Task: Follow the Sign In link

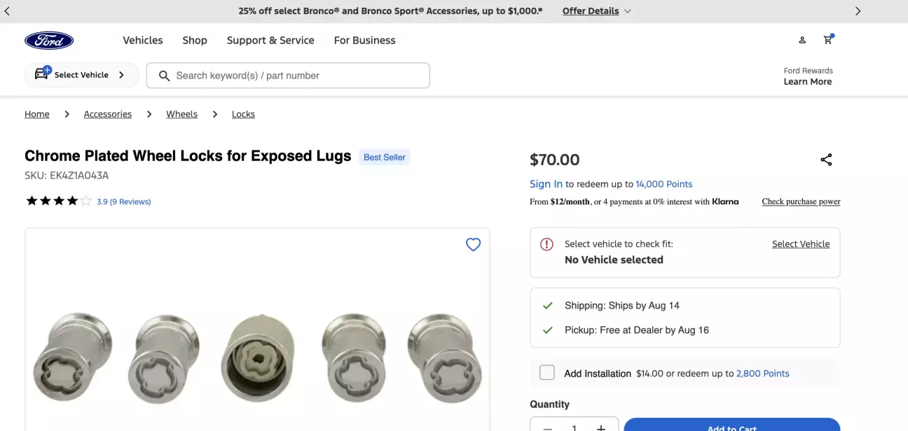Action: (546, 184)
